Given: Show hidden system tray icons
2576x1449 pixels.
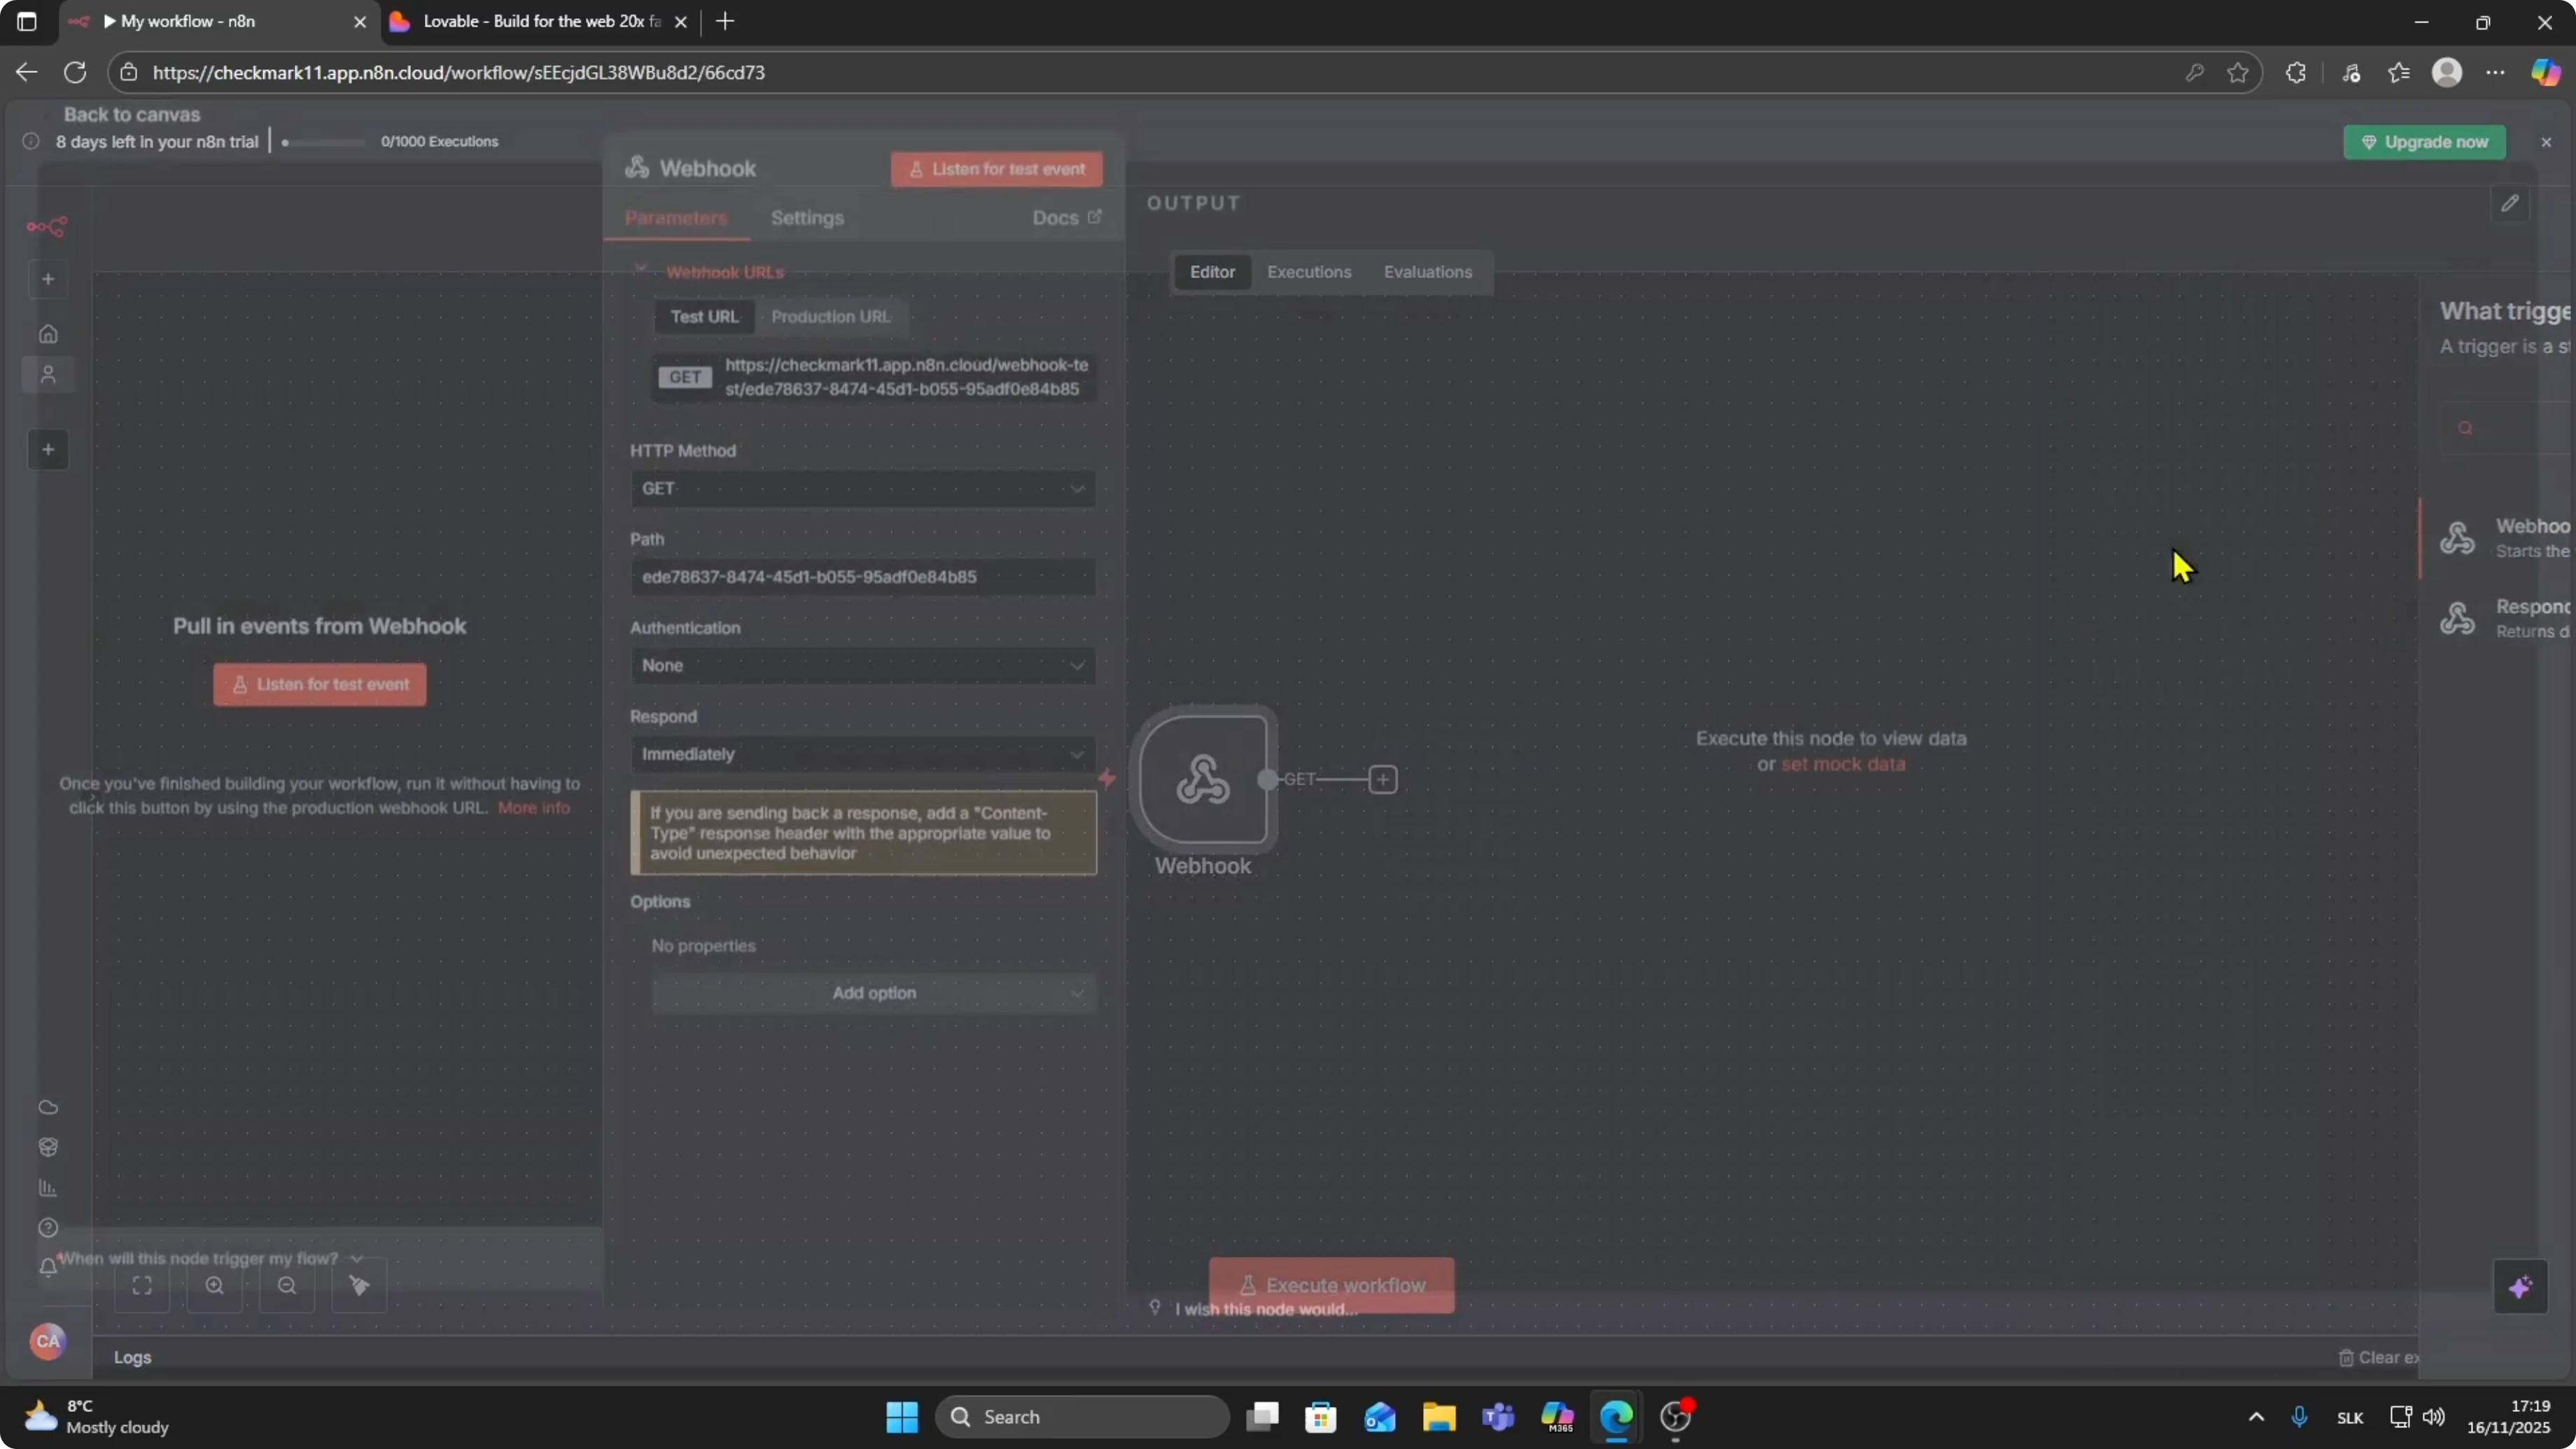Looking at the screenshot, I should coord(2256,1417).
